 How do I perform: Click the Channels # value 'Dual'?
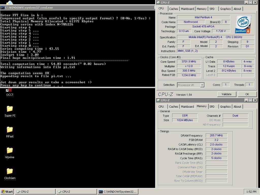(x=235, y=116)
